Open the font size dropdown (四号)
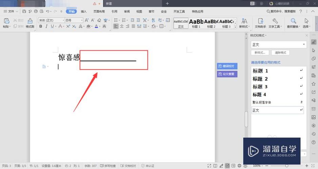The width and height of the screenshot is (318, 169). coord(82,20)
